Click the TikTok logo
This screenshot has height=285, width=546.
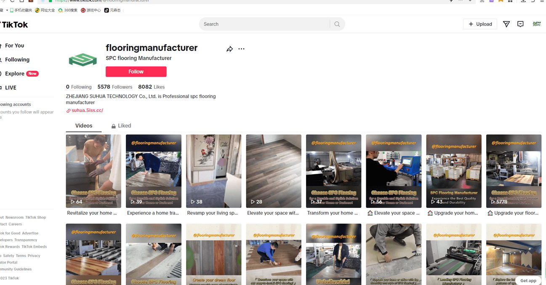14,25
